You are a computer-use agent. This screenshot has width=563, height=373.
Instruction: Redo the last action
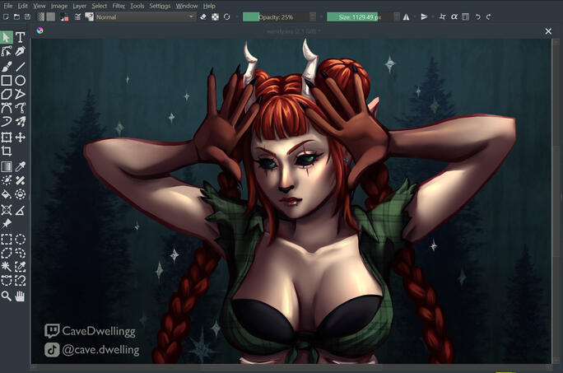pos(489,17)
